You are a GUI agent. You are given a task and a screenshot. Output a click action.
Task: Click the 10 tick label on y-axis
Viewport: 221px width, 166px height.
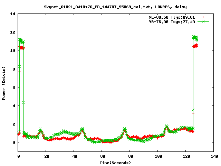pos(13,50)
